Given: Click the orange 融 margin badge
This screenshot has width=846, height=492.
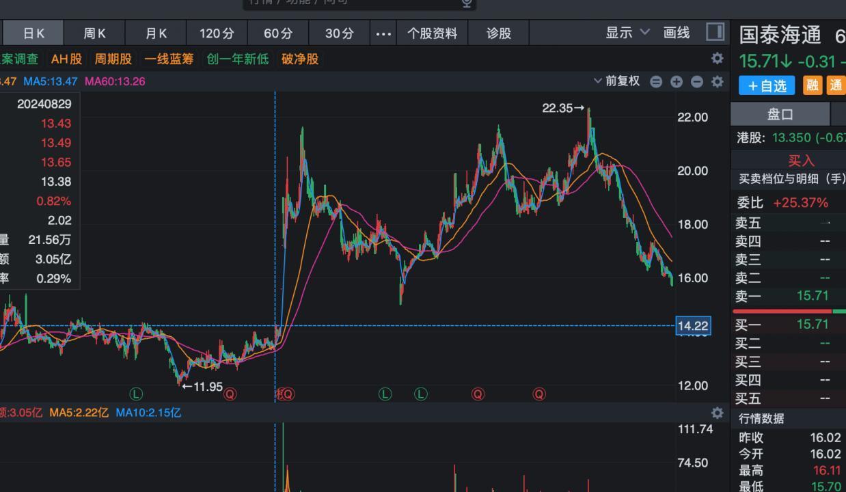Looking at the screenshot, I should coord(813,85).
